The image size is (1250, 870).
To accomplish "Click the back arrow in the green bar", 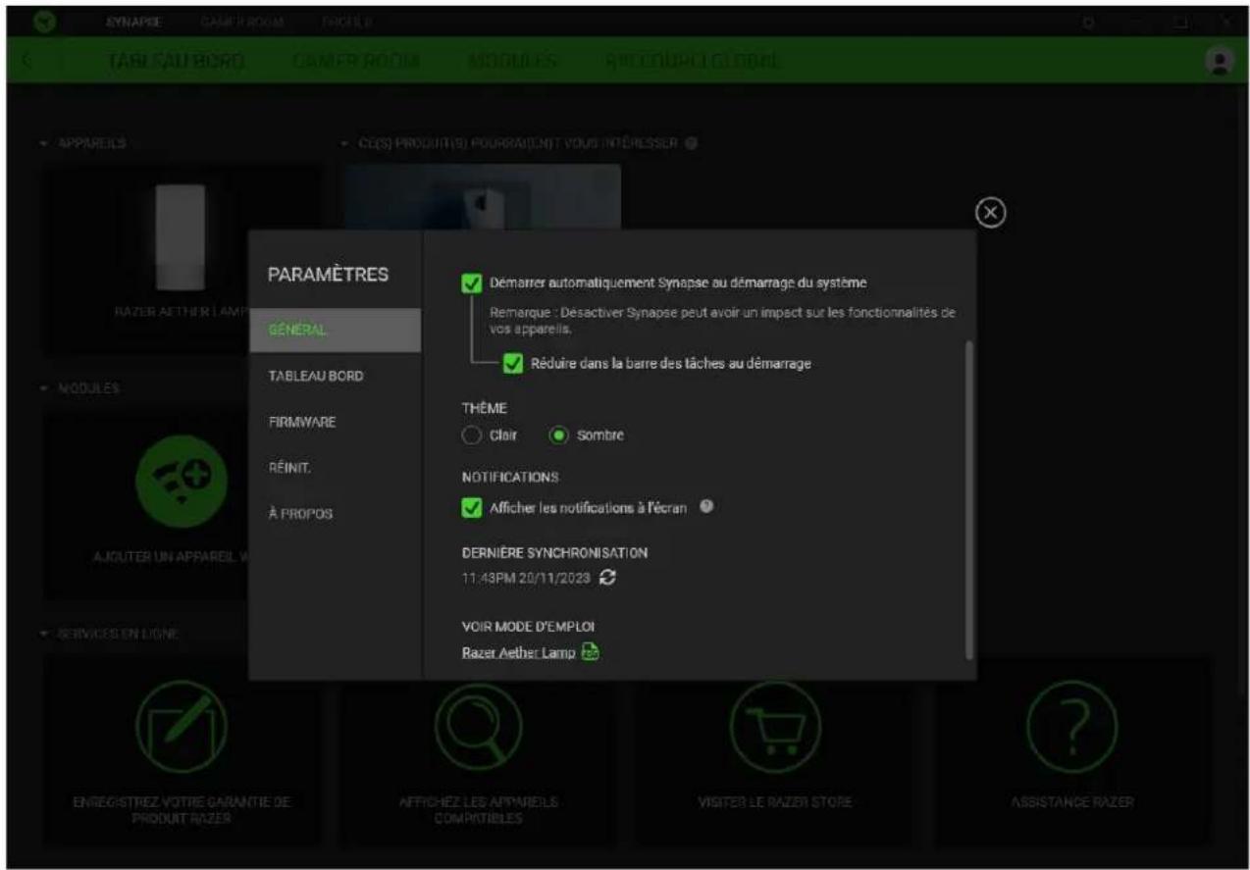I will (x=27, y=62).
